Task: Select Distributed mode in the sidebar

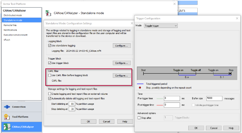Action: point(13,15)
